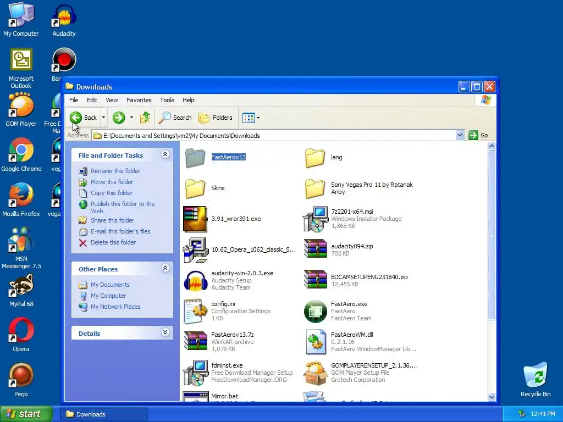The height and width of the screenshot is (422, 563).
Task: Go to My Documents in Other Places
Action: 110,285
